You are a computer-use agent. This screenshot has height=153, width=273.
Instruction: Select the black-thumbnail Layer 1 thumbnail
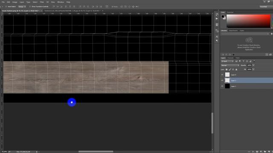[x=227, y=86]
